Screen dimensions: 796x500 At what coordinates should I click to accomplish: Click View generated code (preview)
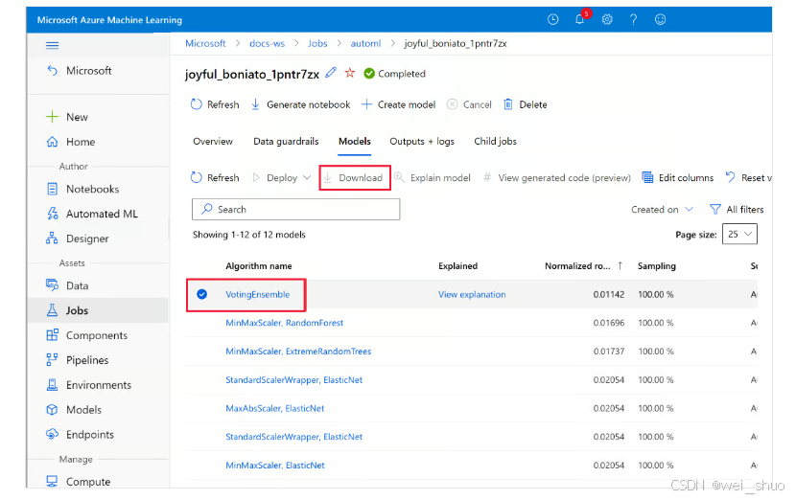tap(556, 177)
